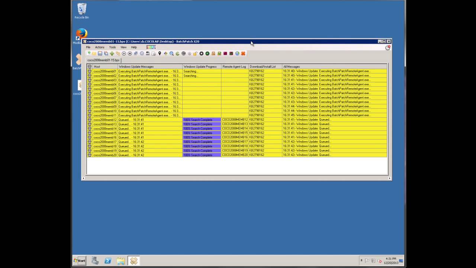The image size is (476, 268).
Task: Click the status circle icon for coco2008memb12
Action: [x=90, y=120]
